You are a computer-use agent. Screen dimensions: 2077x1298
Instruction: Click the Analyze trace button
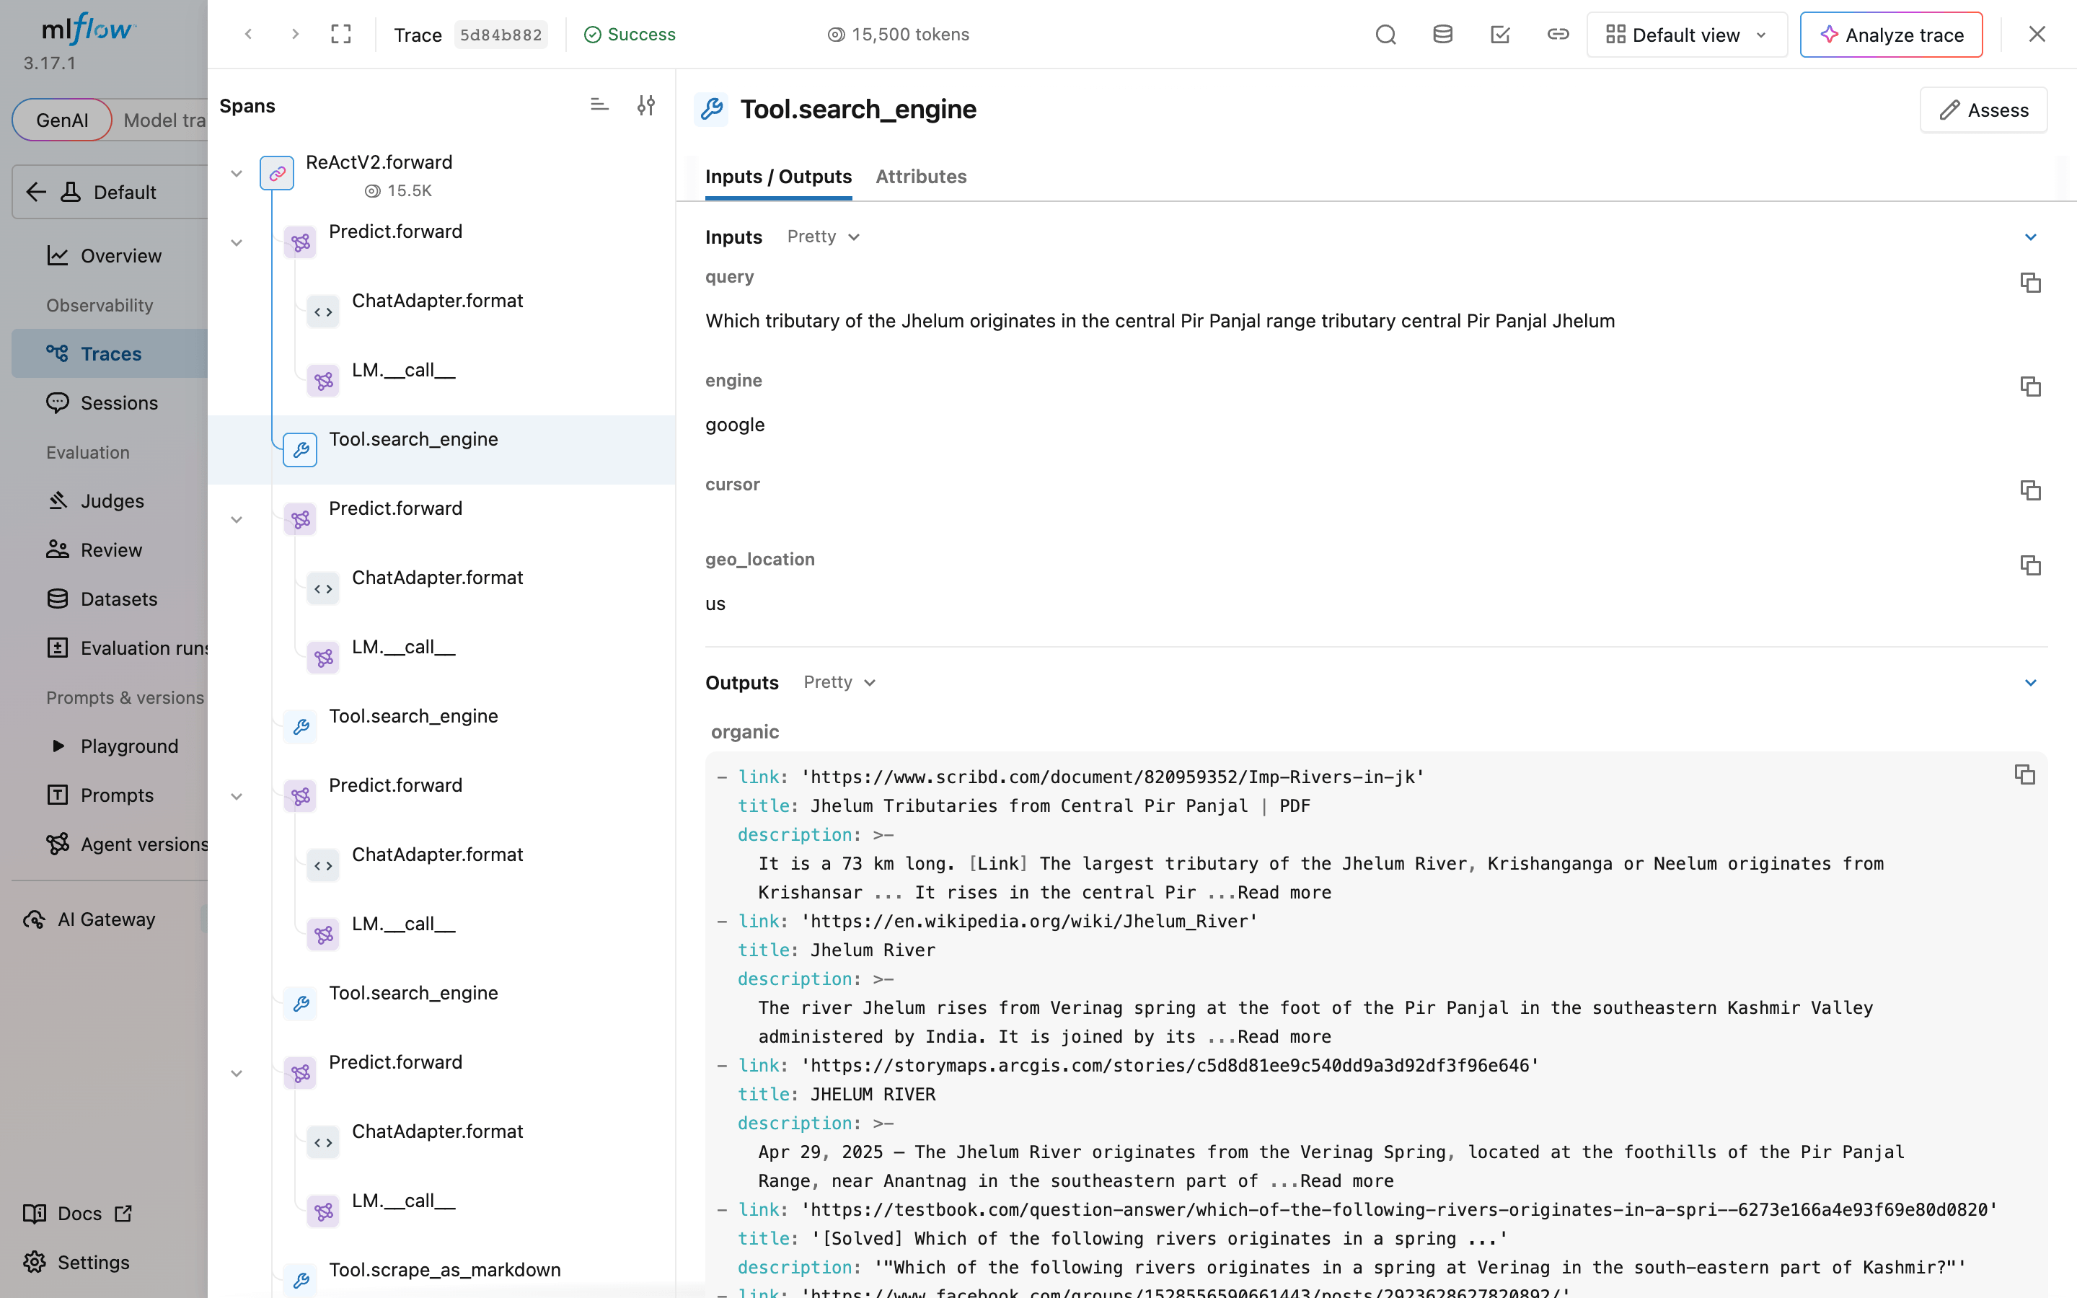(x=1891, y=35)
